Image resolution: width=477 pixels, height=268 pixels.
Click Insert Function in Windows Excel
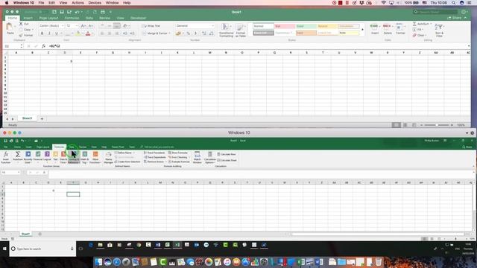pyautogui.click(x=5, y=157)
